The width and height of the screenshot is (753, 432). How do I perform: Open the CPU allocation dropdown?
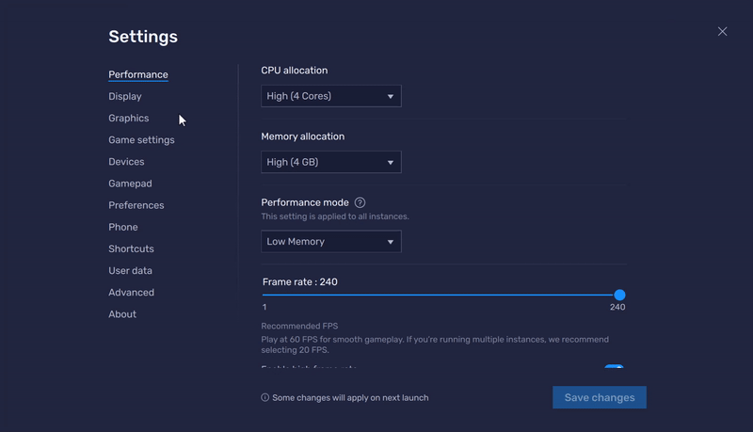click(x=330, y=96)
